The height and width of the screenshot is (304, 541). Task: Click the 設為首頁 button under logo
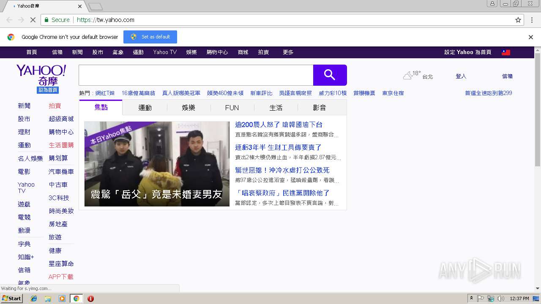48,90
